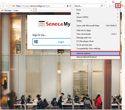Close the MyApps - Login tab
Viewport: 125px width, 110px height.
pyautogui.click(x=31, y=10)
